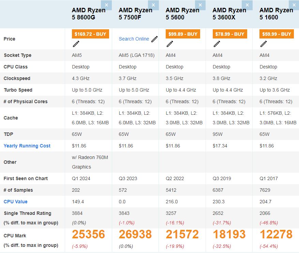Click the Socket Type row label

(17, 55)
